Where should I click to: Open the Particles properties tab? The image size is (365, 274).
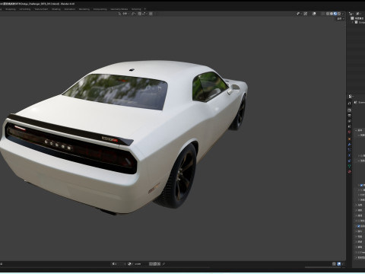[350, 150]
